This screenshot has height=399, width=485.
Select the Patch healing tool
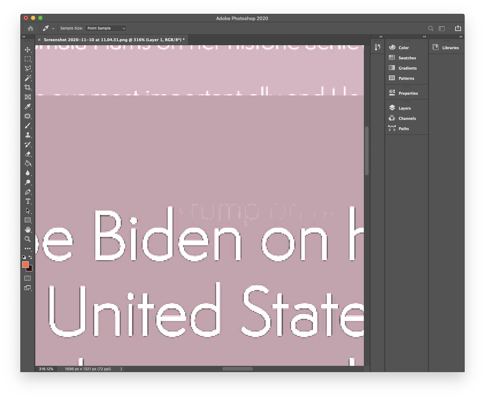28,116
